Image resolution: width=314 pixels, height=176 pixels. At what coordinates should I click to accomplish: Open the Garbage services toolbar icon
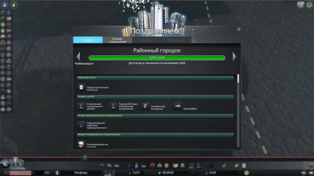pos(144,165)
